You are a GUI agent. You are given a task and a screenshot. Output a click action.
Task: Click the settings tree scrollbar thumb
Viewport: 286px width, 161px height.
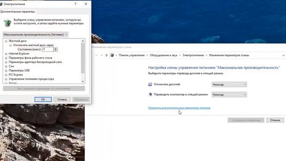pos(83,58)
